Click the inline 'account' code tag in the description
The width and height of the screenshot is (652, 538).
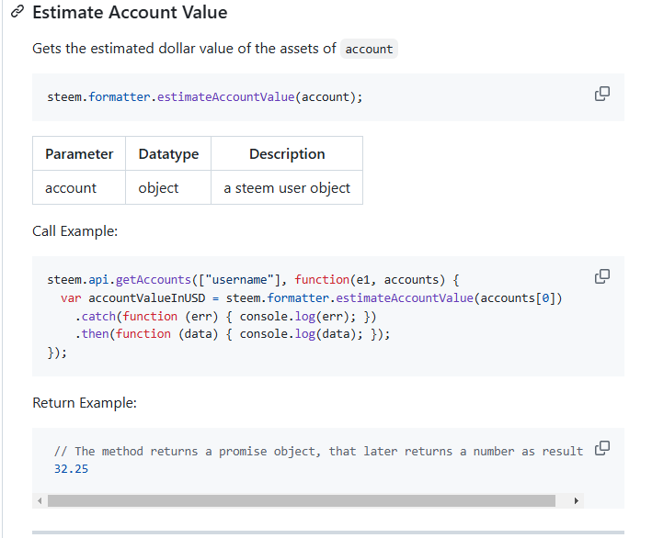[369, 49]
